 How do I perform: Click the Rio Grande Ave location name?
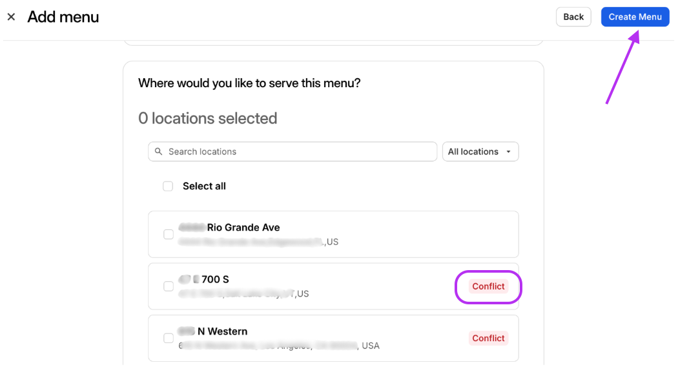[x=243, y=227]
